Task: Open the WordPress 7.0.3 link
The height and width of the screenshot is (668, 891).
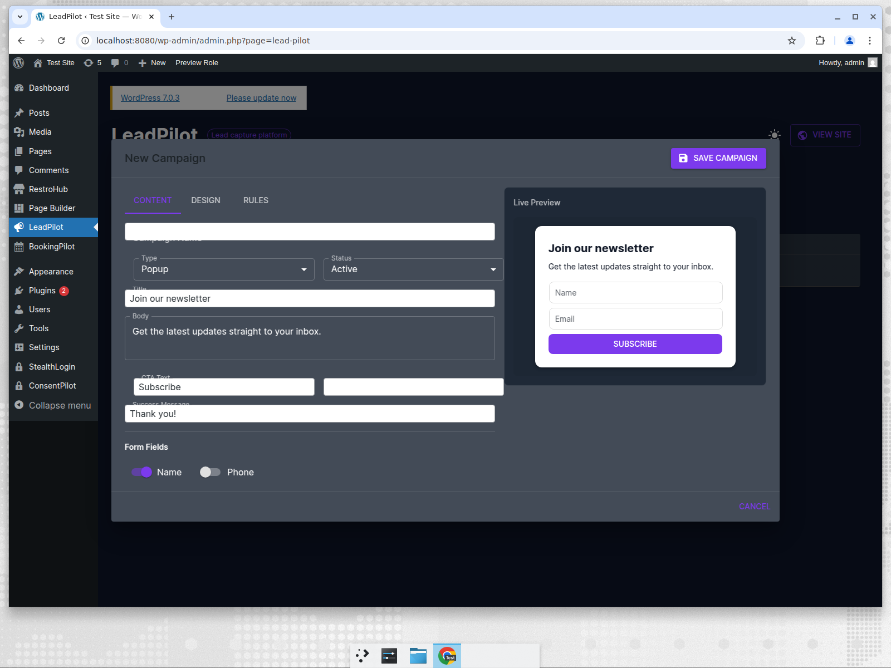Action: click(150, 98)
